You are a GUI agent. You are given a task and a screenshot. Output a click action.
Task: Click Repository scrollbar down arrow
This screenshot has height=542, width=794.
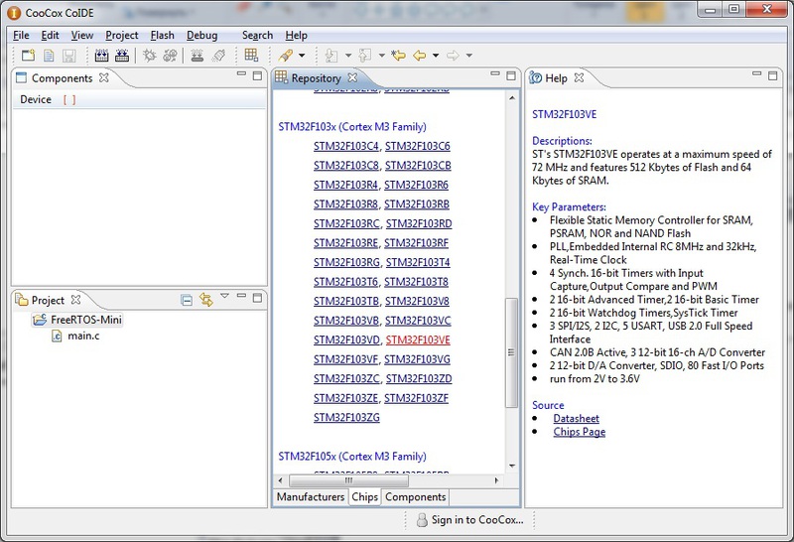[512, 466]
